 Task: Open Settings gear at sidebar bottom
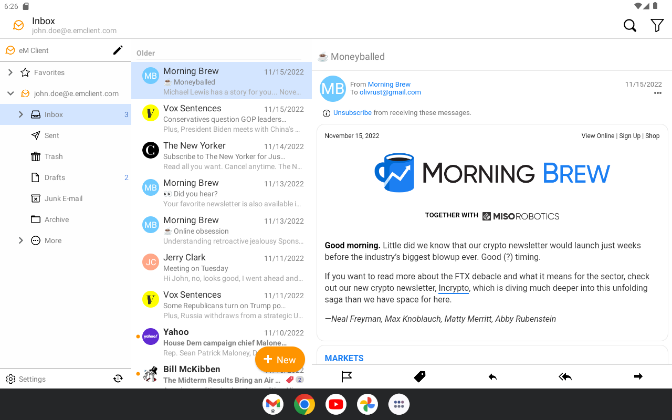[x=10, y=379]
